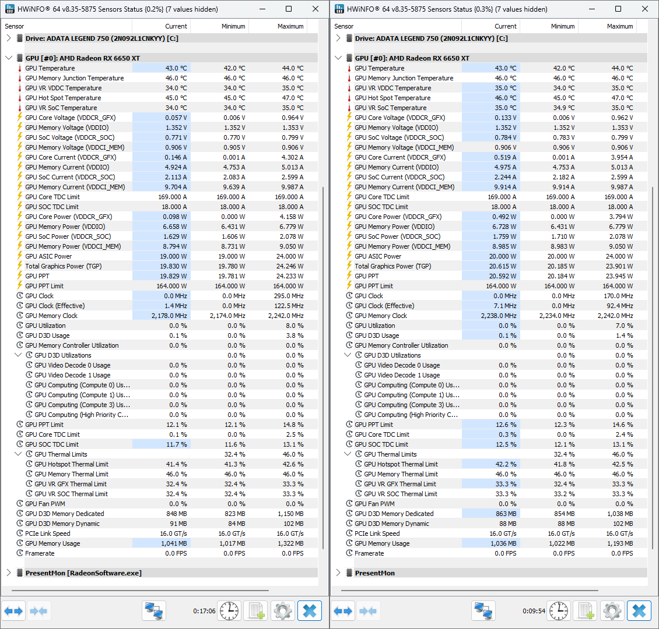The width and height of the screenshot is (659, 629).
Task: Click HWiNFO app icon in left title bar
Action: [x=10, y=9]
